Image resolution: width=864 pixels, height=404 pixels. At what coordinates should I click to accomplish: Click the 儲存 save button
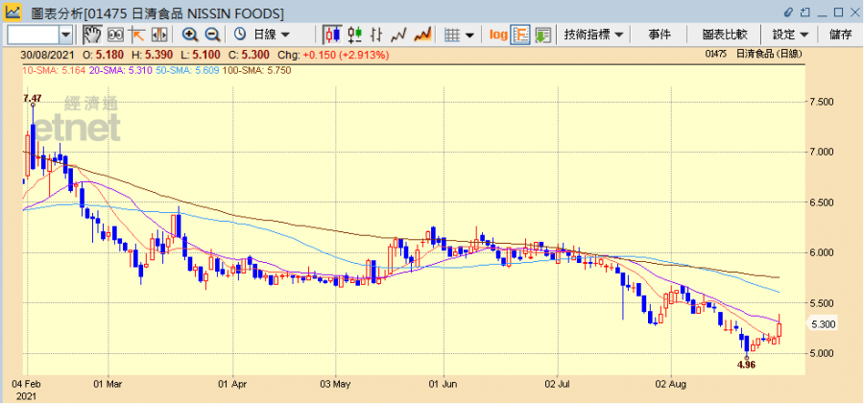[x=840, y=35]
